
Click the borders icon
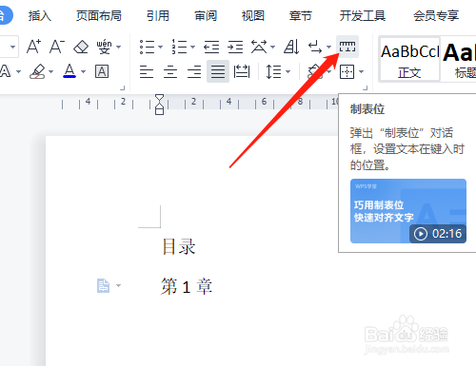347,71
